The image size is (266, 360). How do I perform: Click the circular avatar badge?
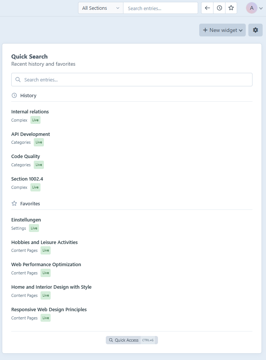[252, 8]
